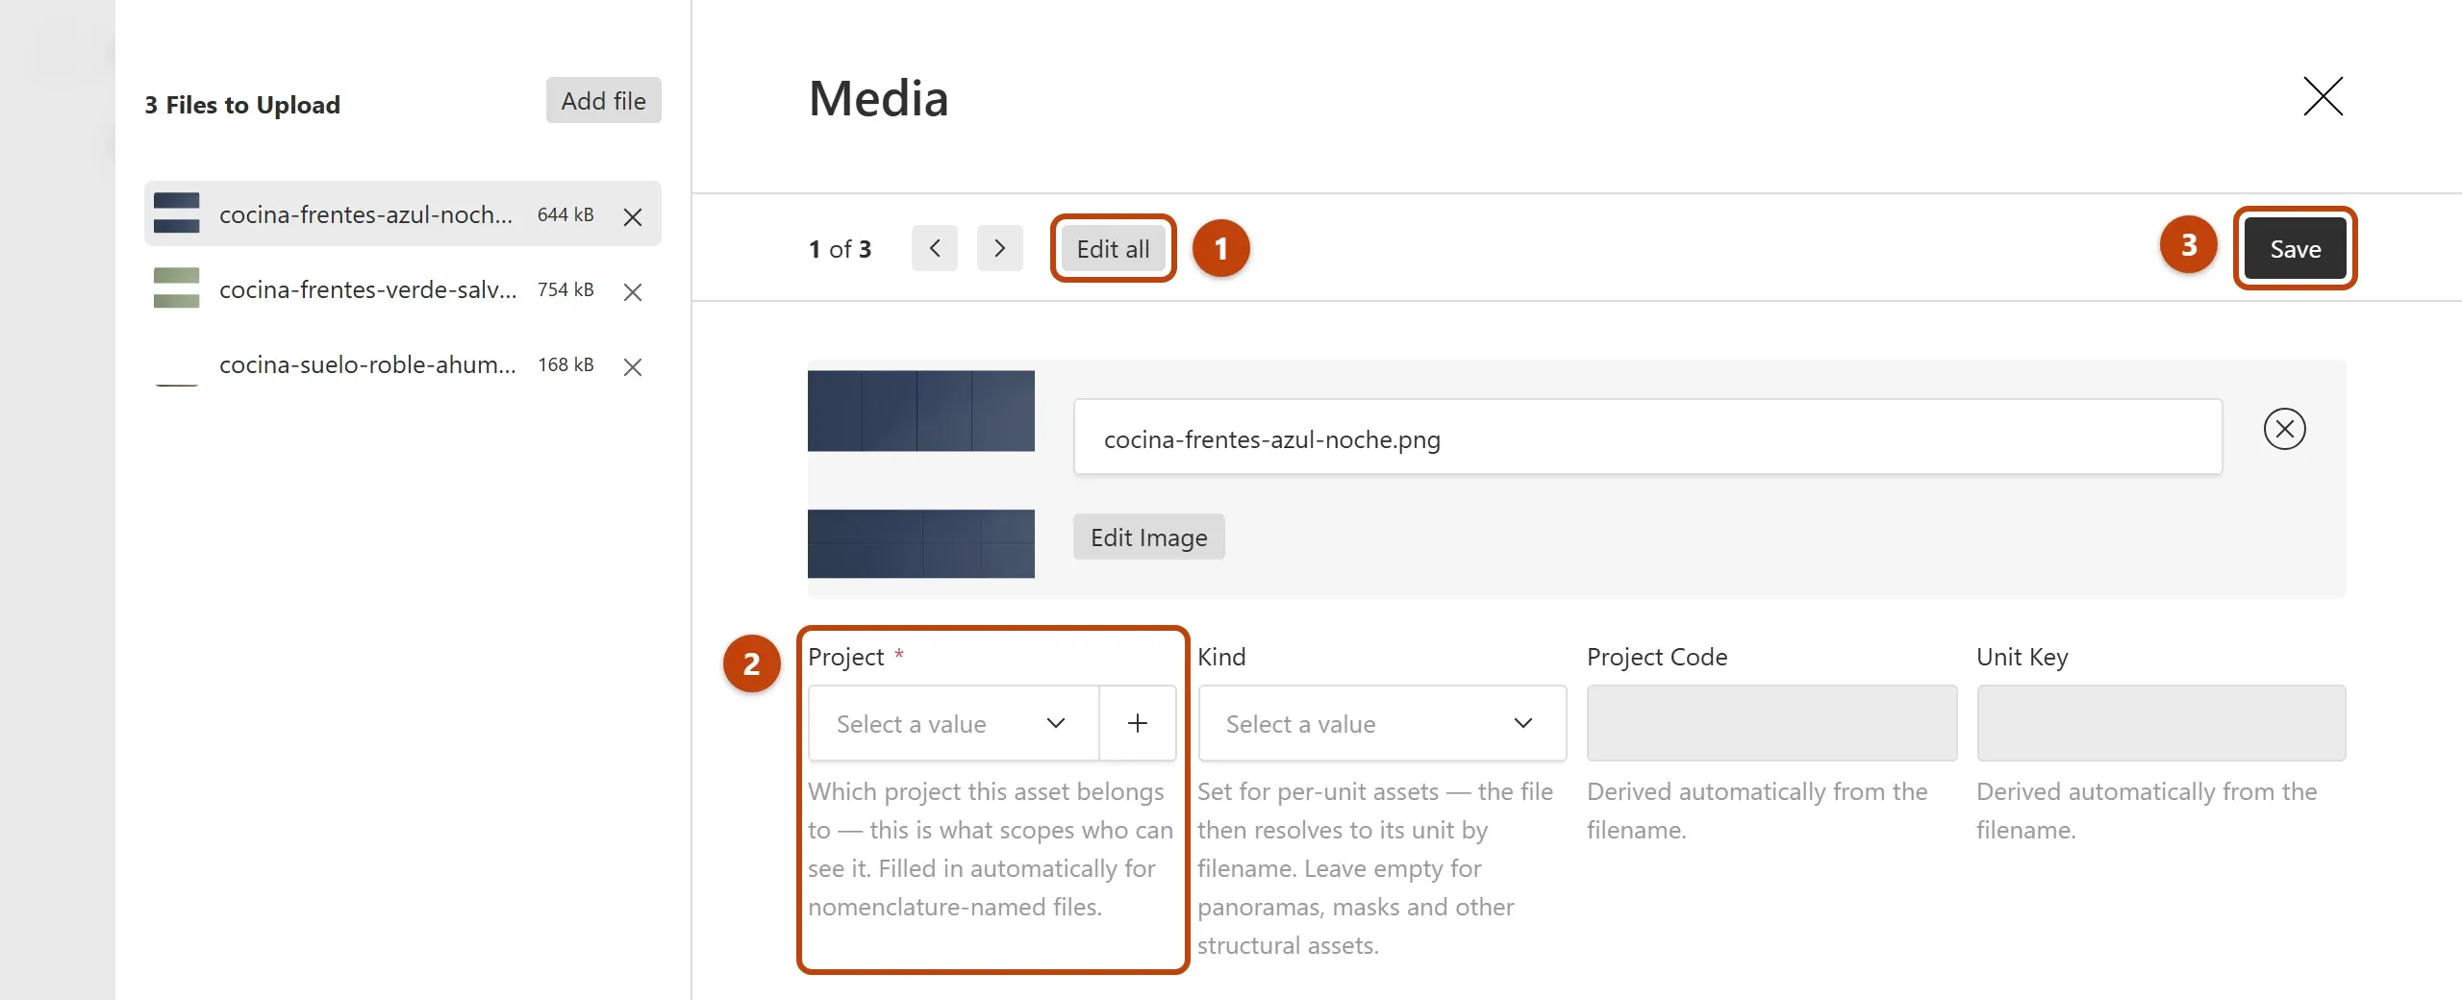
Task: Go to previous file arrow
Action: point(935,249)
